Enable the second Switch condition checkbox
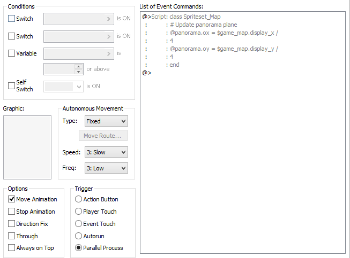 point(12,36)
